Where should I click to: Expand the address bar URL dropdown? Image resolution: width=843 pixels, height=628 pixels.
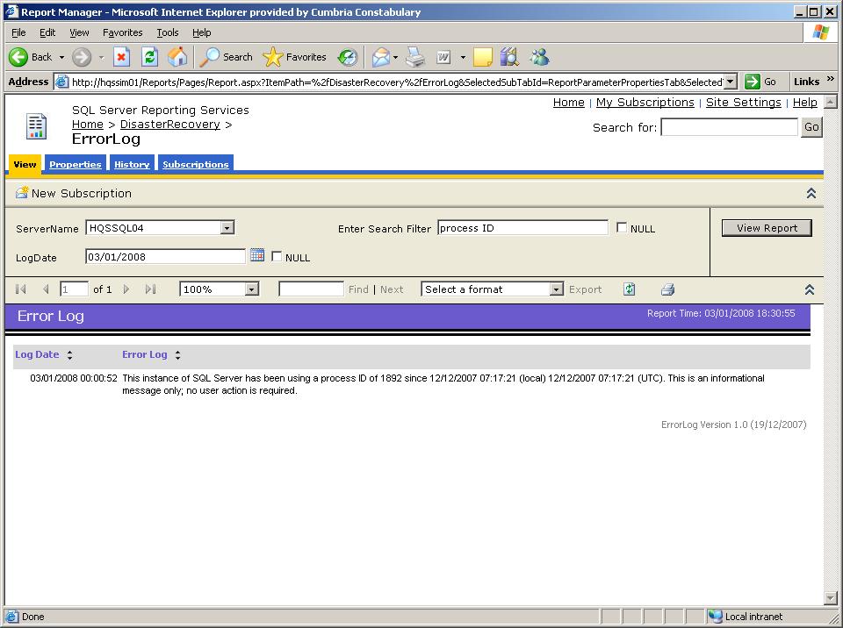[730, 82]
